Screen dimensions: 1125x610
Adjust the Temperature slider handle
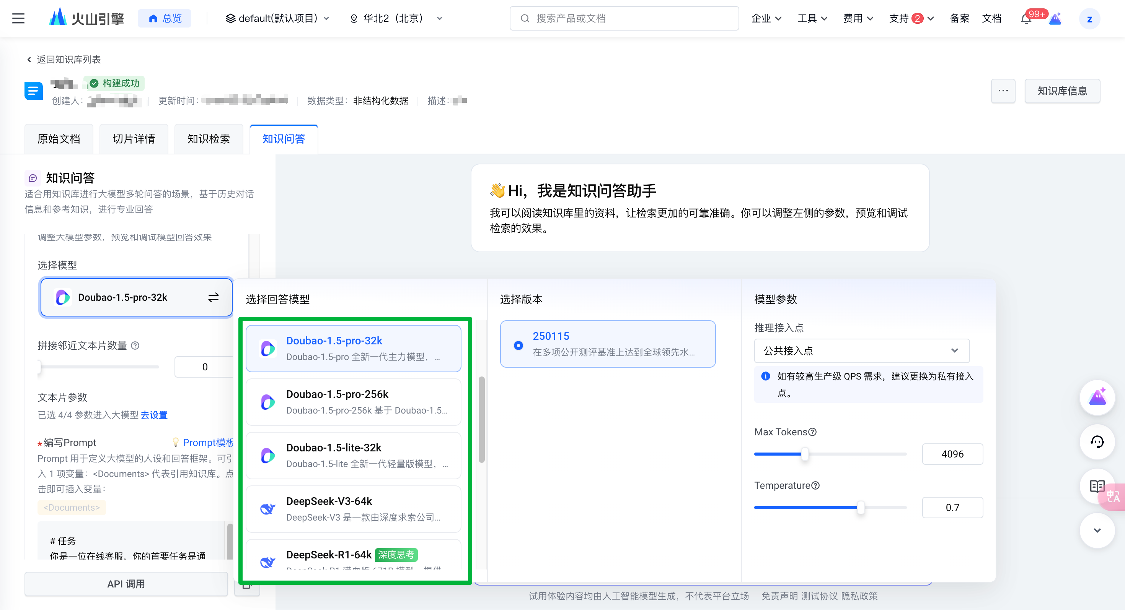point(860,508)
